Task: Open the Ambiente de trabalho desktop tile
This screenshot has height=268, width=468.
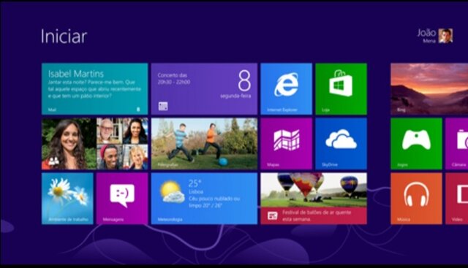Action: [67, 199]
